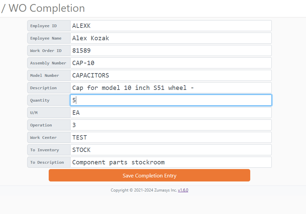This screenshot has width=306, height=214.
Task: Click the Save Completion Entry button
Action: (149, 175)
